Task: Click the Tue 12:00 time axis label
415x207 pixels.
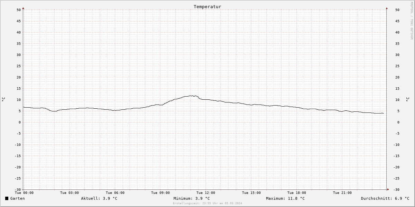Action: (x=206, y=193)
